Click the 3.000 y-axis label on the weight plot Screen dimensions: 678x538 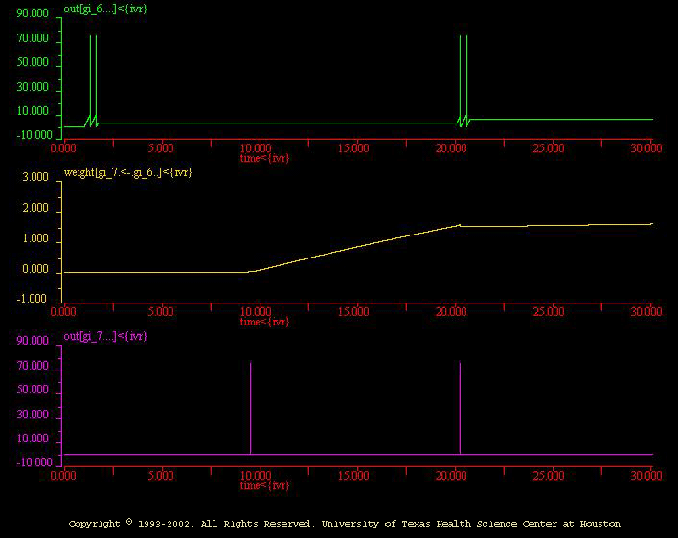click(x=34, y=178)
